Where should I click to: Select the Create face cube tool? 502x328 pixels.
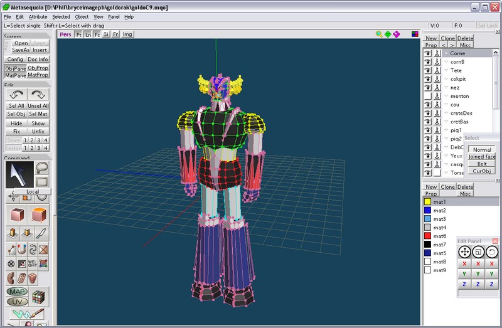(x=39, y=214)
